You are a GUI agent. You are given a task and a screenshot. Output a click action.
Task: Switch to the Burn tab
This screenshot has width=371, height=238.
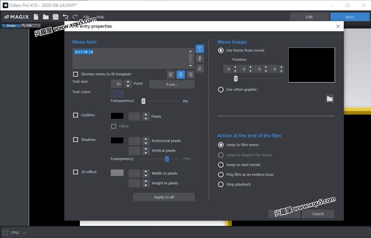(350, 17)
